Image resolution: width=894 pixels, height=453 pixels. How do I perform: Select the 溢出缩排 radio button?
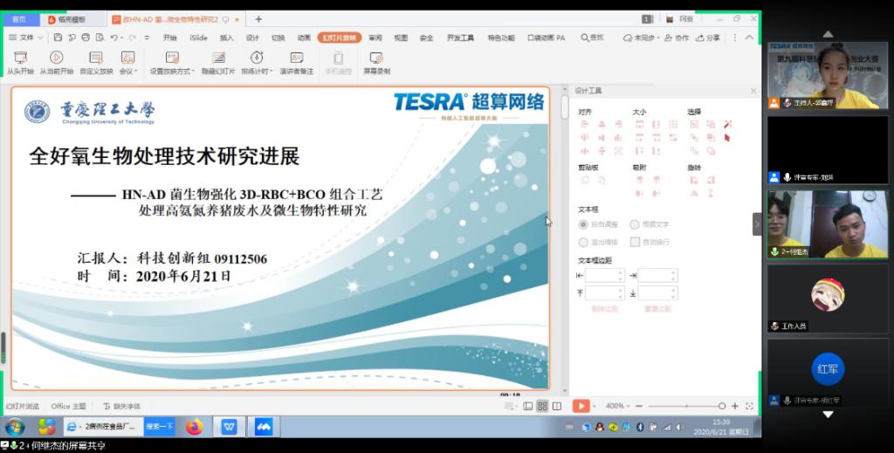(582, 242)
